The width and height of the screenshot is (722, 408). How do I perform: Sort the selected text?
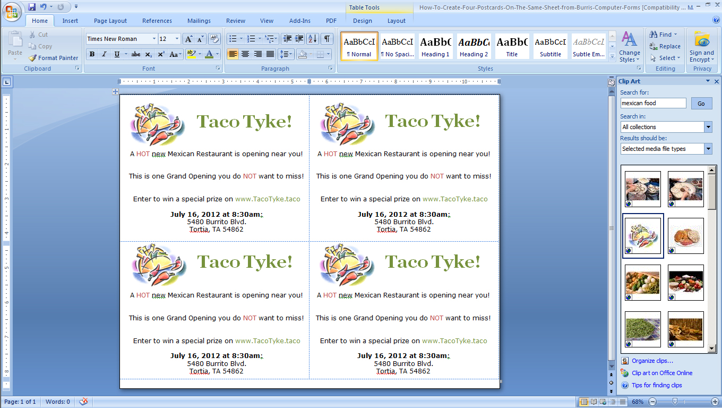(313, 39)
